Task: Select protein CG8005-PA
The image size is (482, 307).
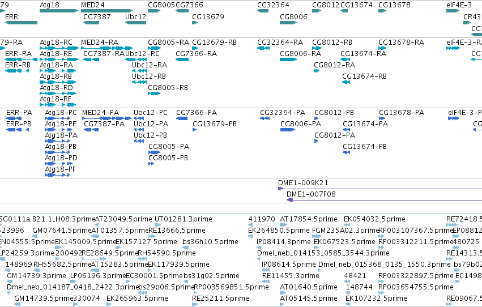Action: pos(169,147)
